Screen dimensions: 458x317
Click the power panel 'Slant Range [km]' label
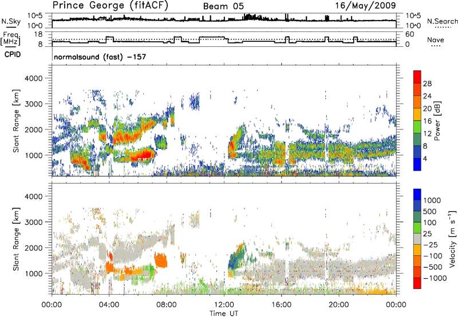(16, 121)
